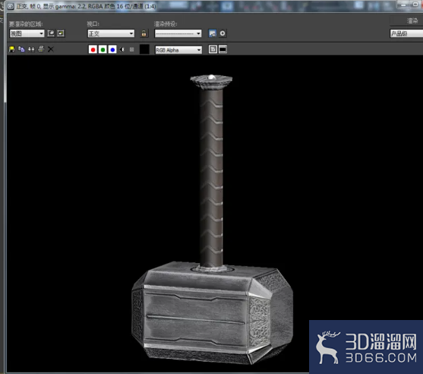
Task: Open the environment and effects icon
Action: click(x=223, y=33)
